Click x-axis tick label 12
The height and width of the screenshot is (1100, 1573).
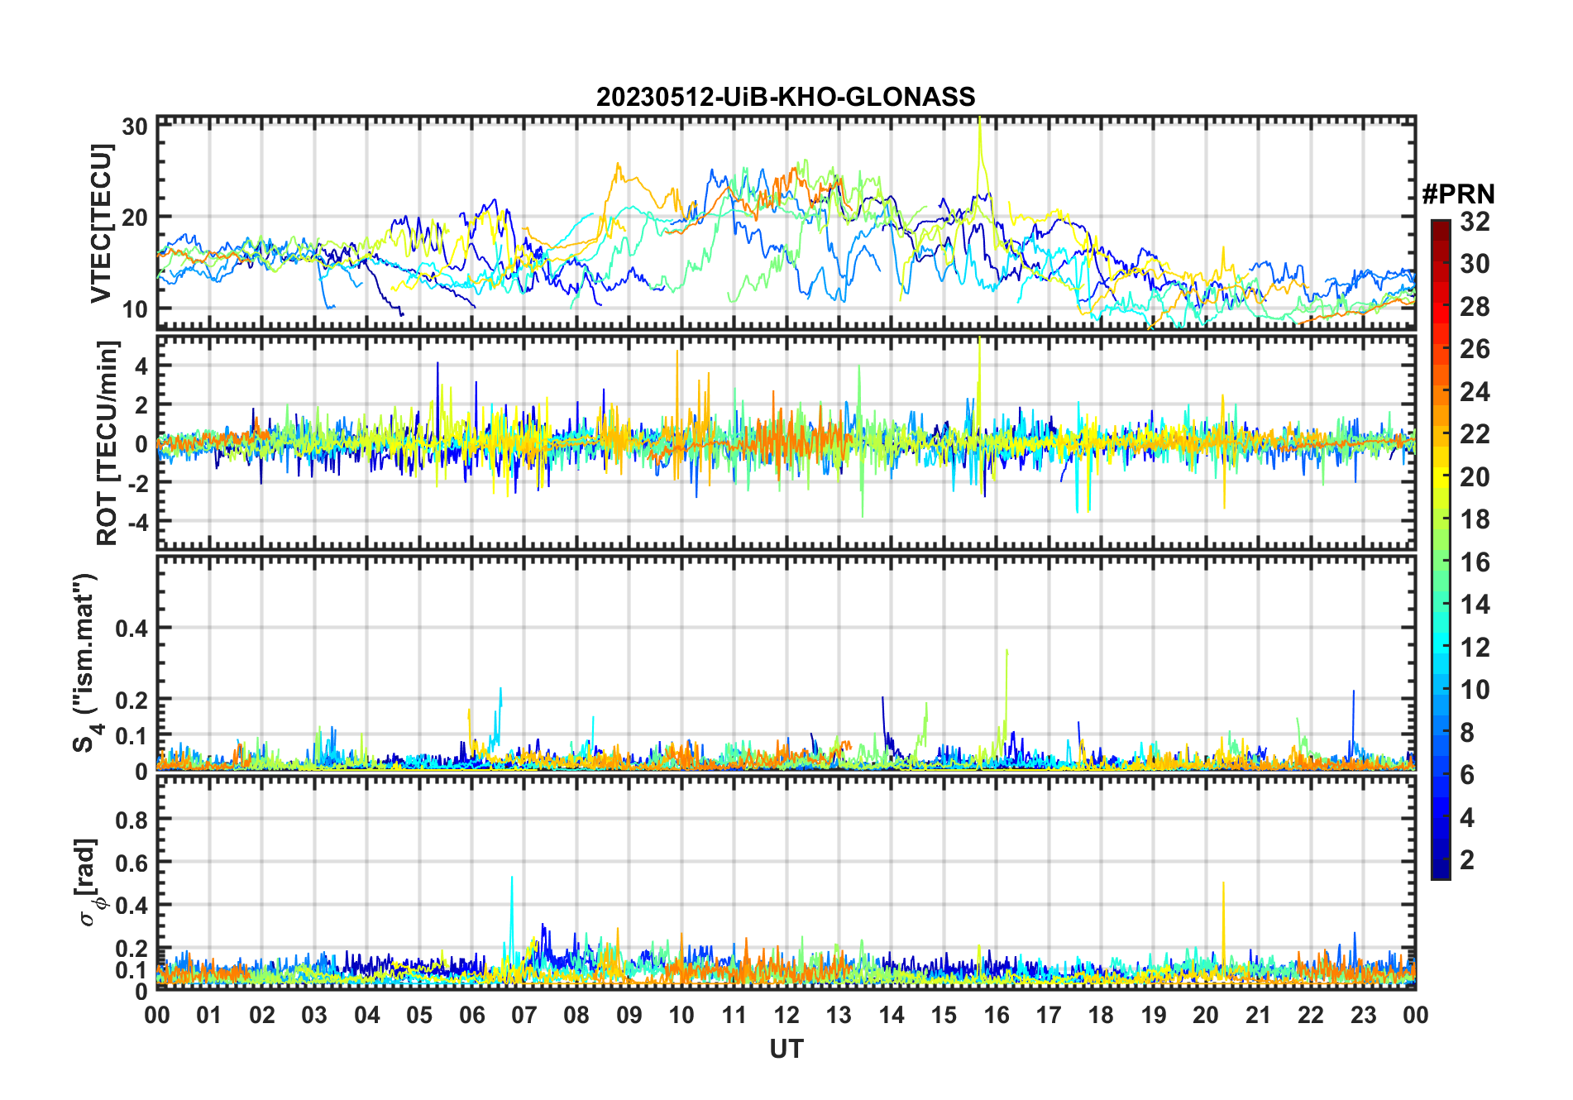786,1015
